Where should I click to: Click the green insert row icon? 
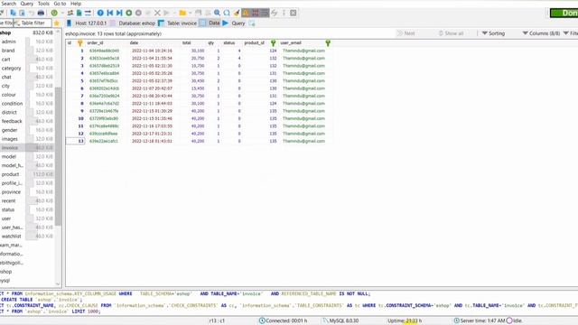coord(128,13)
